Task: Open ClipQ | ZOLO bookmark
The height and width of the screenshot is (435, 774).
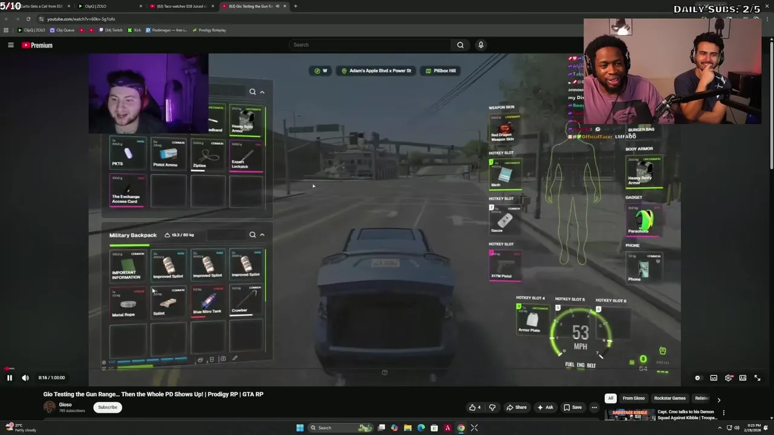Action: click(x=31, y=30)
